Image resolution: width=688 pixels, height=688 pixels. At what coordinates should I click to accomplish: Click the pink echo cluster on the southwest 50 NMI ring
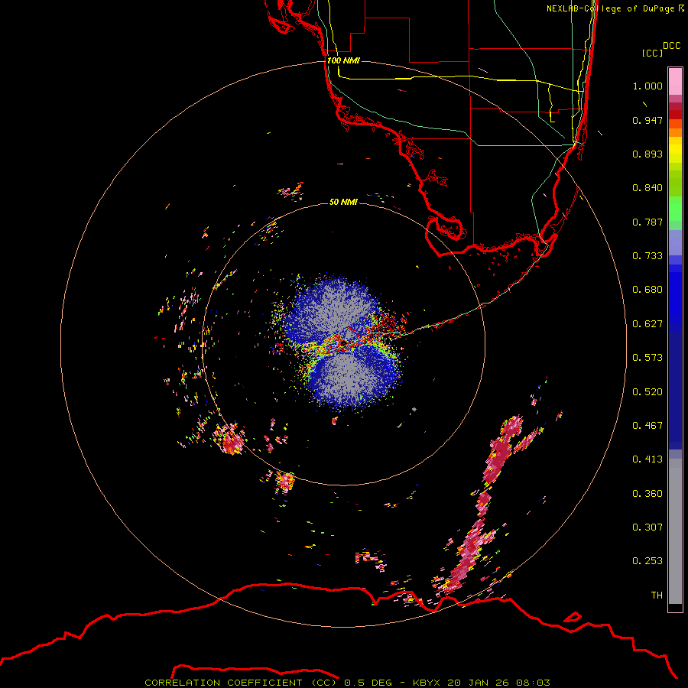point(229,438)
